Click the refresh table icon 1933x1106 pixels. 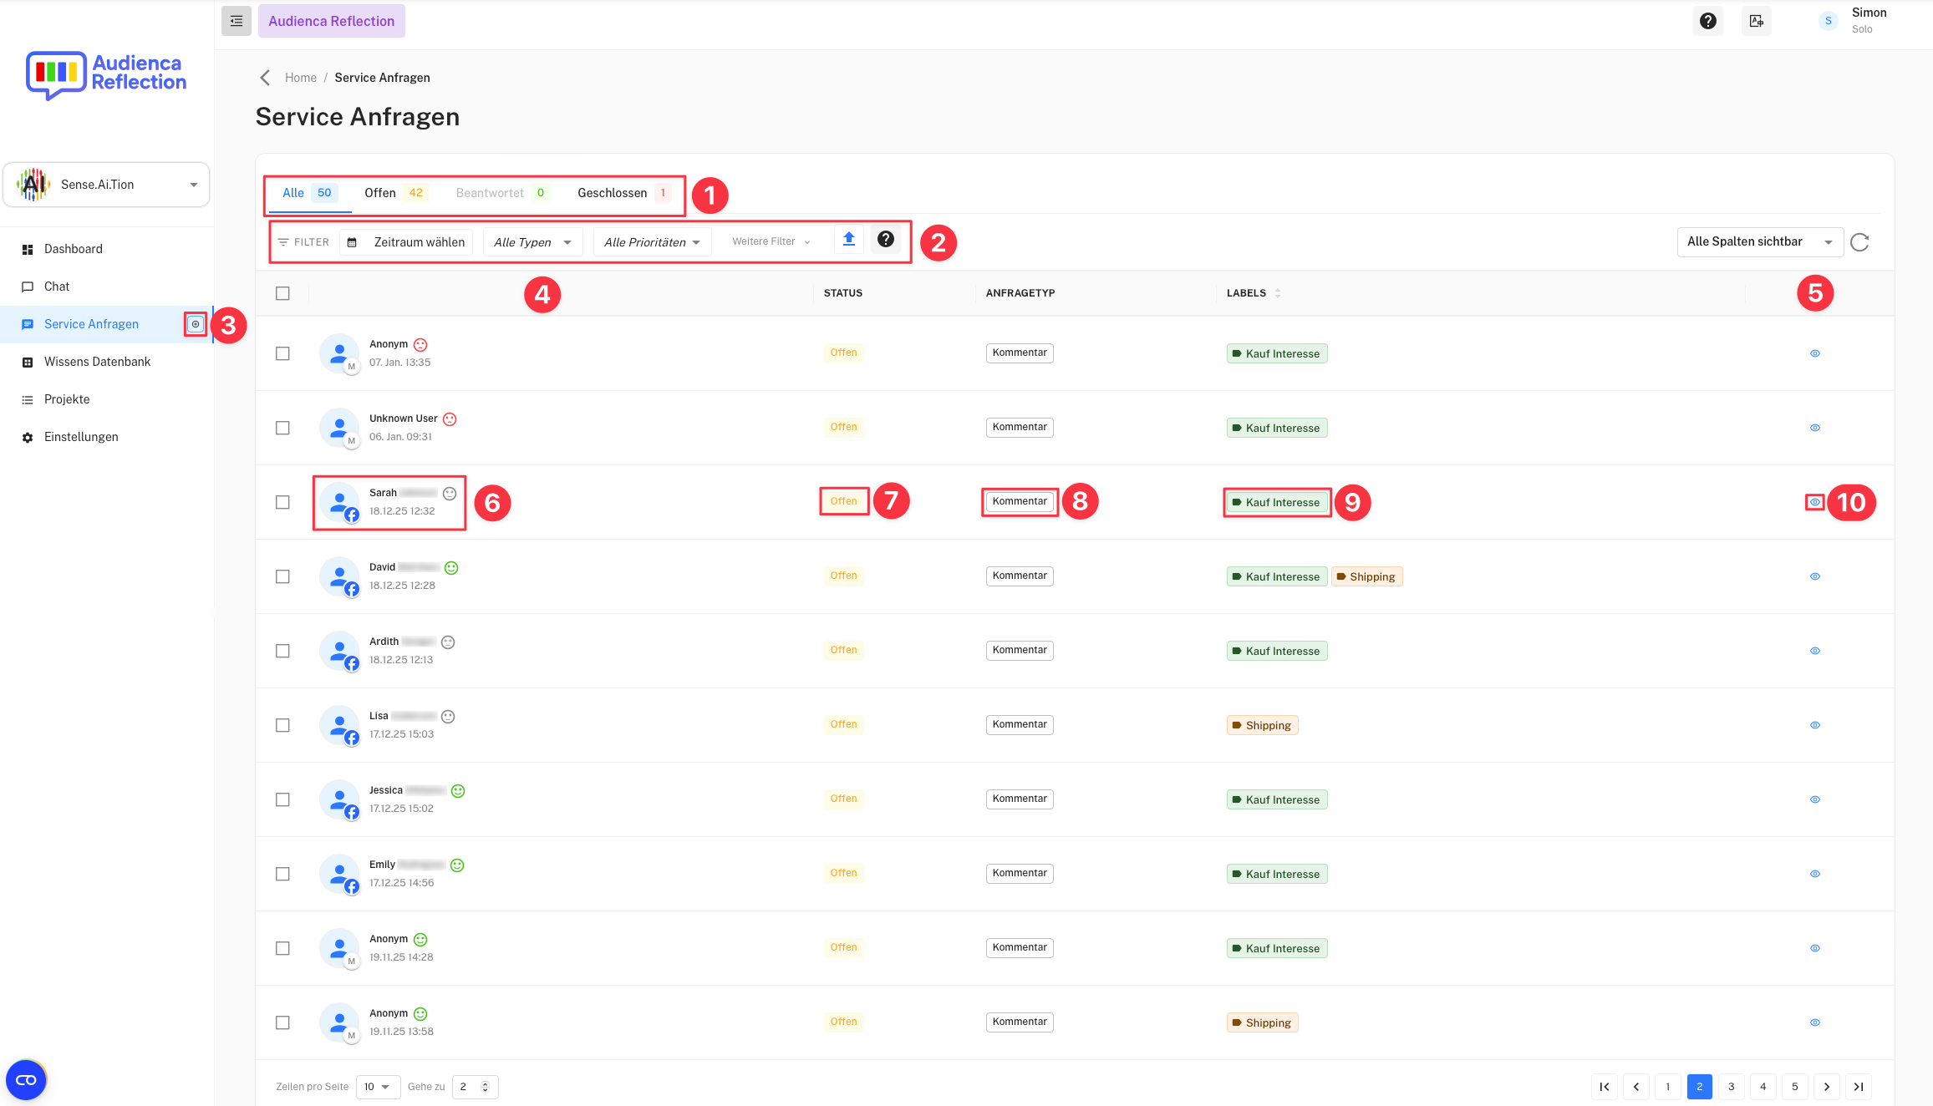point(1859,242)
